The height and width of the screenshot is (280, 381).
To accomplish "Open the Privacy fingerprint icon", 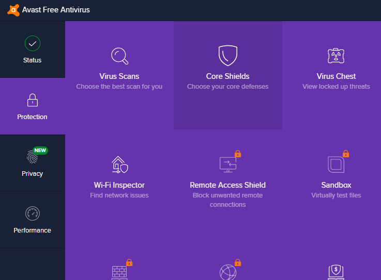I will (32, 157).
